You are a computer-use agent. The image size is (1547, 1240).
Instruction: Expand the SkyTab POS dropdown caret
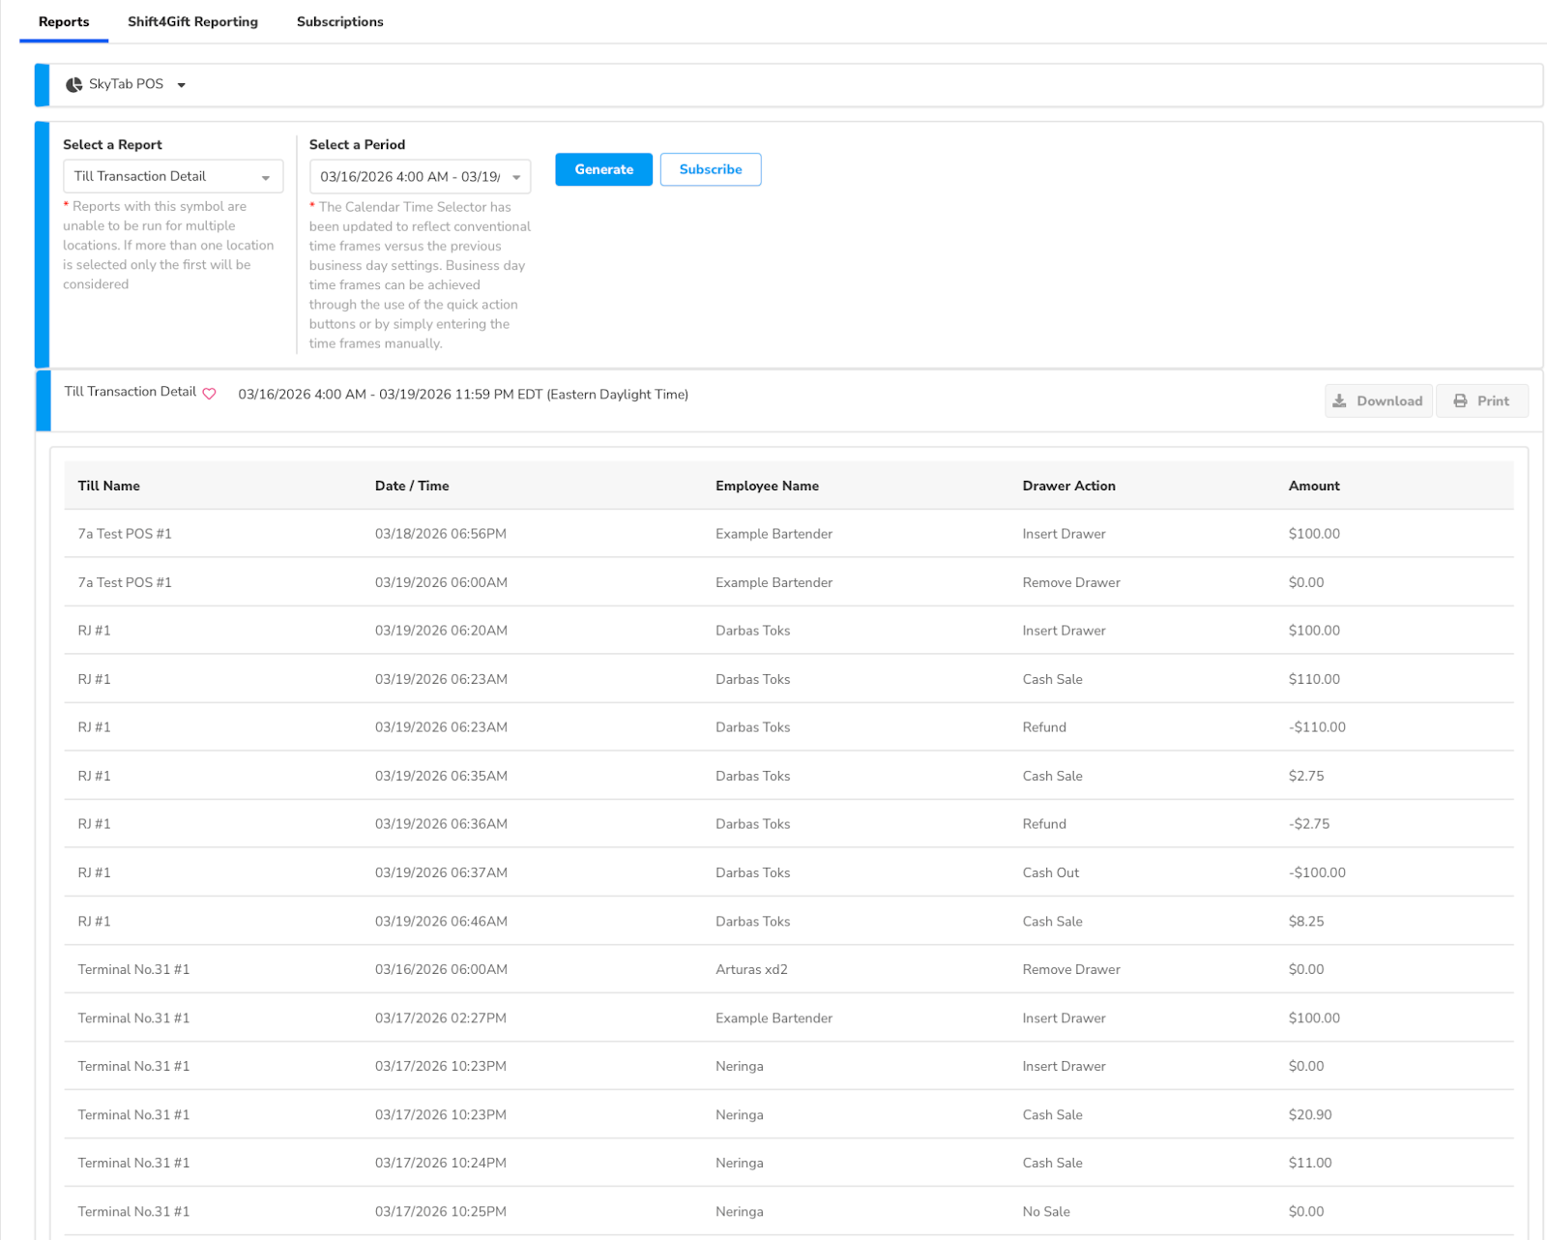(181, 85)
